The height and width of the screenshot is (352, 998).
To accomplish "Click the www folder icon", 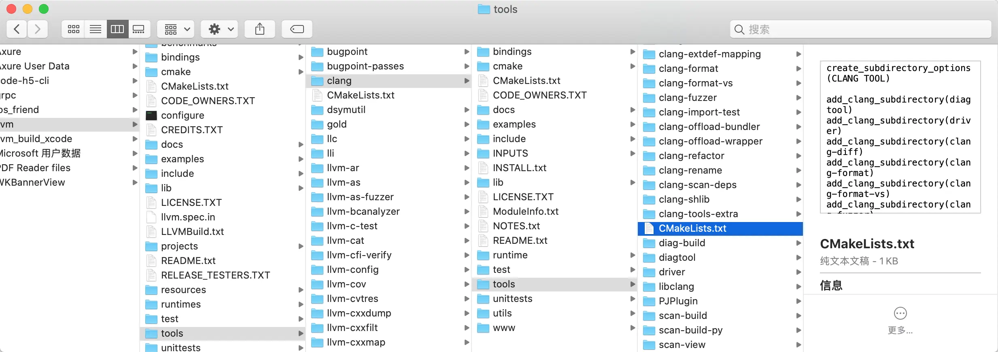I will pyautogui.click(x=483, y=328).
